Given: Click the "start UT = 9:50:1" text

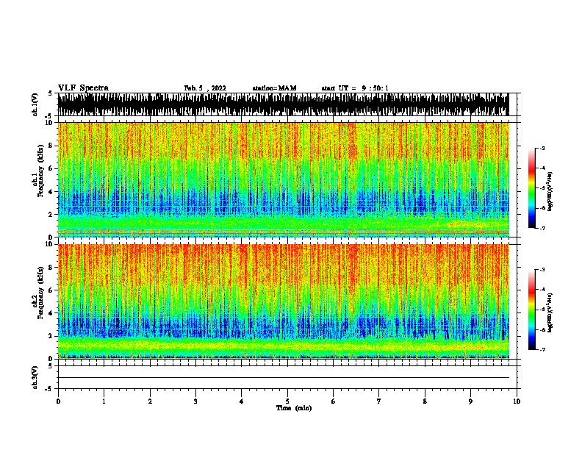Looking at the screenshot, I should click(x=355, y=88).
